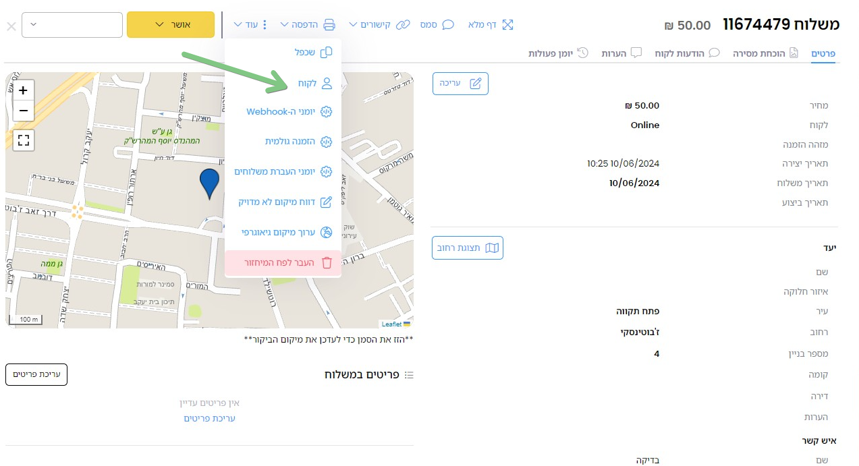
Task: Click the shipment title משלוח 11674479
Action: pos(781,25)
